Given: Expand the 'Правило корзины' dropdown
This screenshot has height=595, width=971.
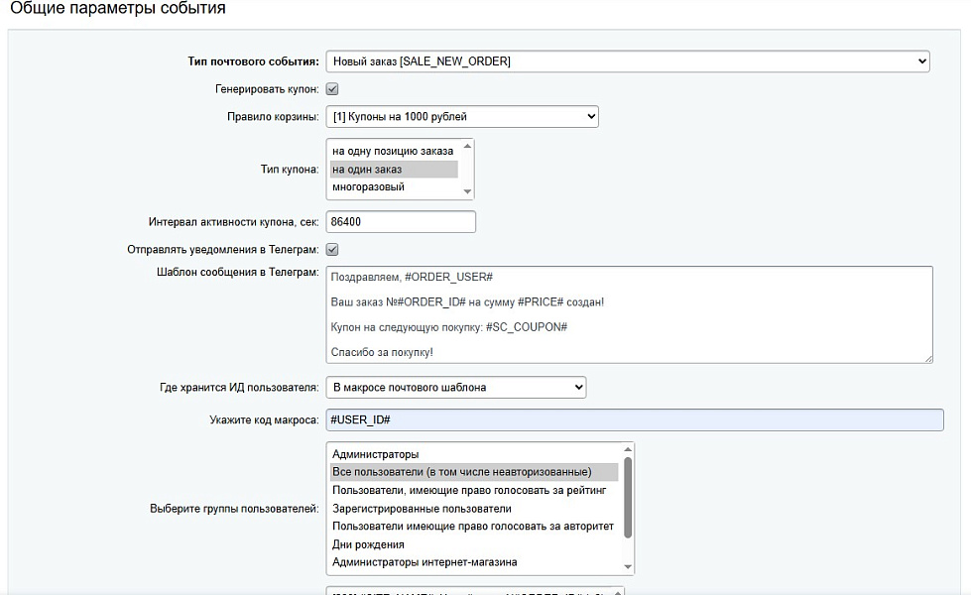Looking at the screenshot, I should 462,117.
